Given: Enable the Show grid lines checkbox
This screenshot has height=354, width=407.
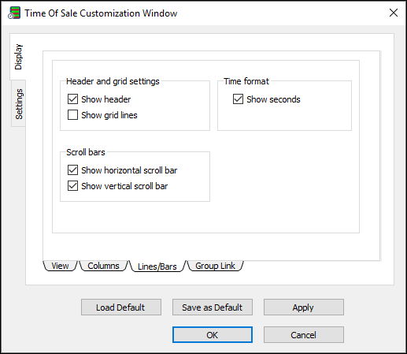Looking at the screenshot, I should pyautogui.click(x=72, y=115).
